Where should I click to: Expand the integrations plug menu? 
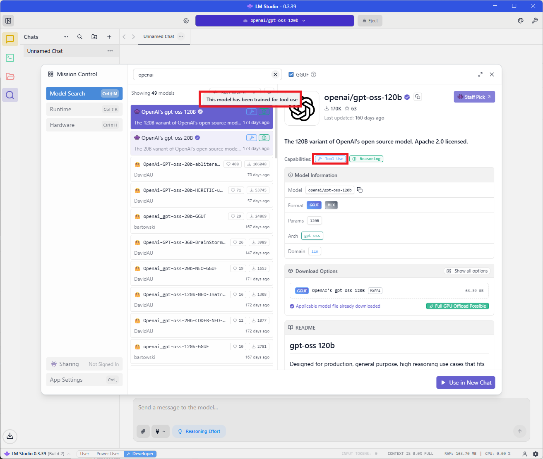160,431
